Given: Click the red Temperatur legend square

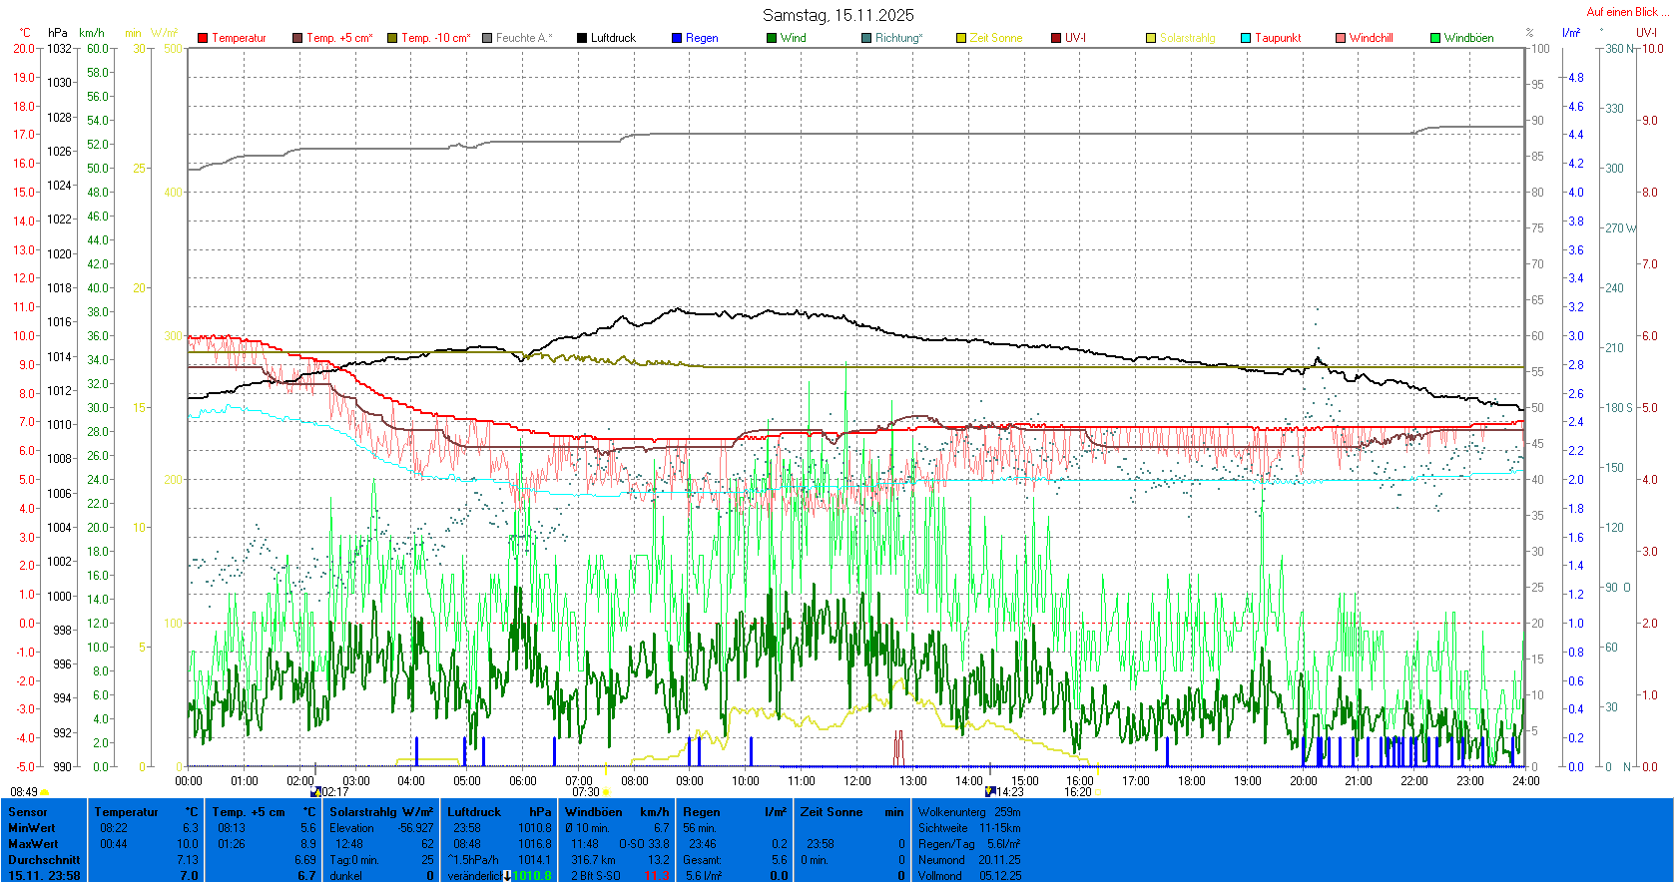Looking at the screenshot, I should 203,38.
